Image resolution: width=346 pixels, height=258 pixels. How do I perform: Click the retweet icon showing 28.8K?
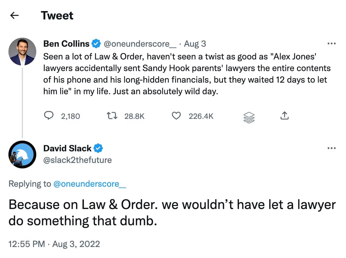pyautogui.click(x=112, y=116)
